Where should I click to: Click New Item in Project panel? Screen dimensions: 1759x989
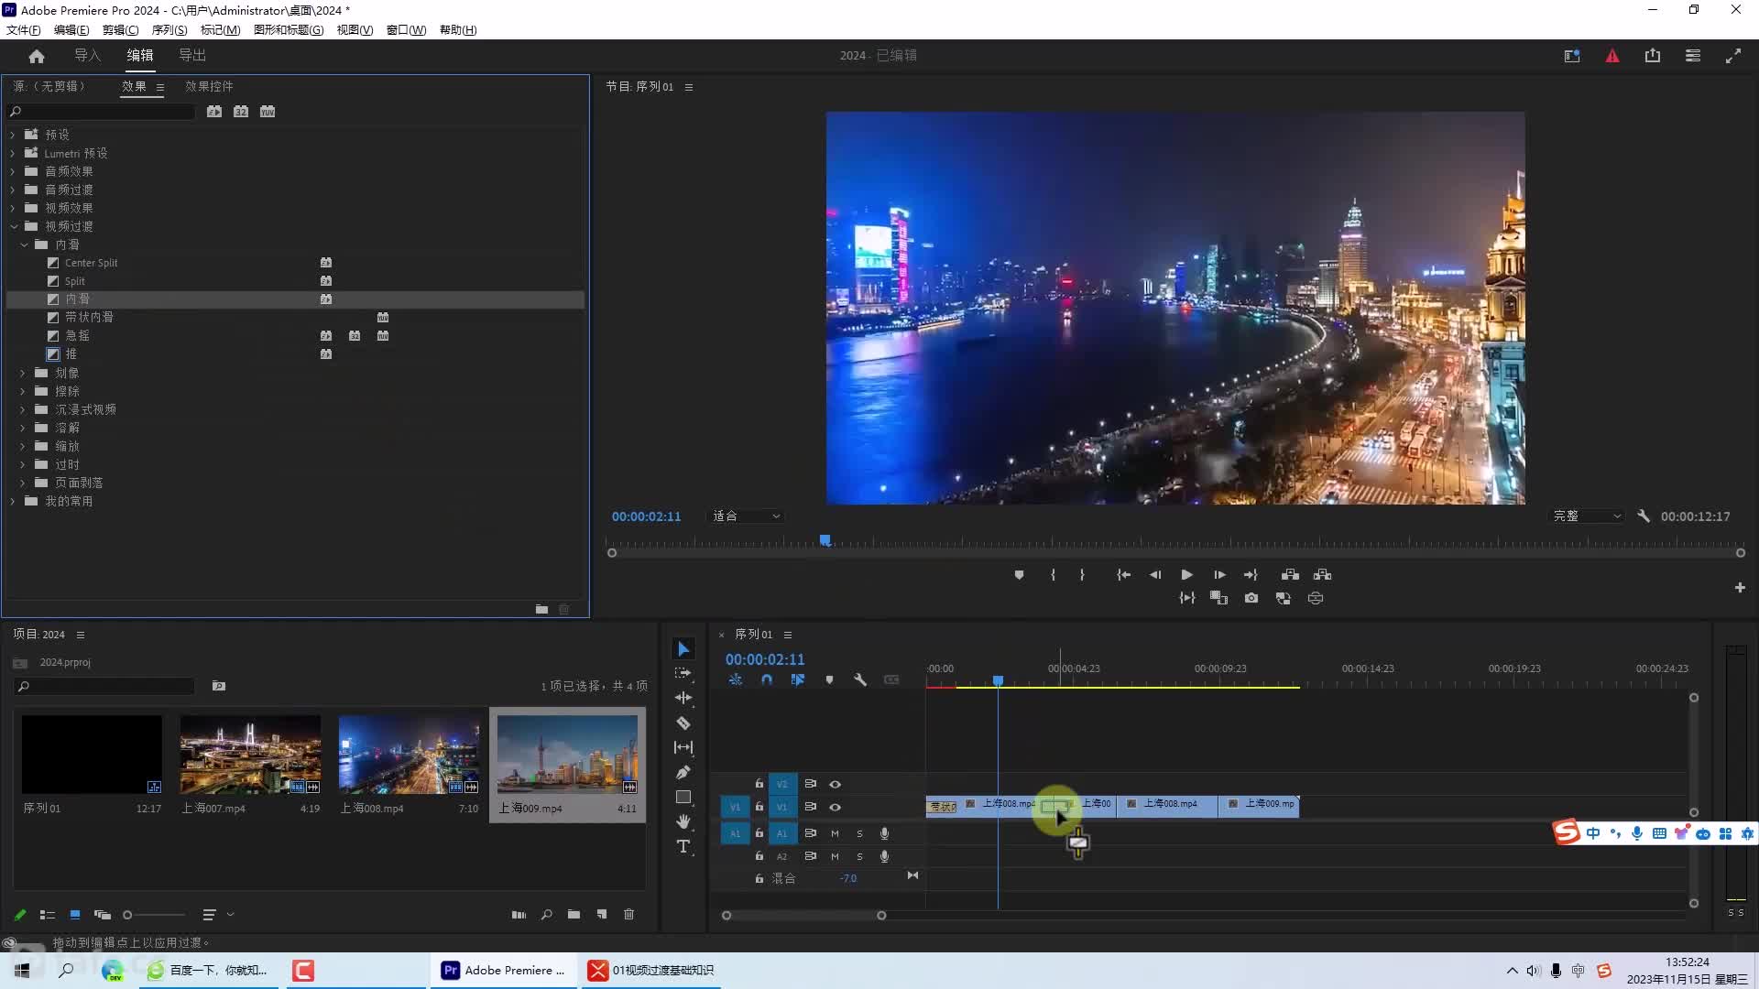click(x=602, y=915)
